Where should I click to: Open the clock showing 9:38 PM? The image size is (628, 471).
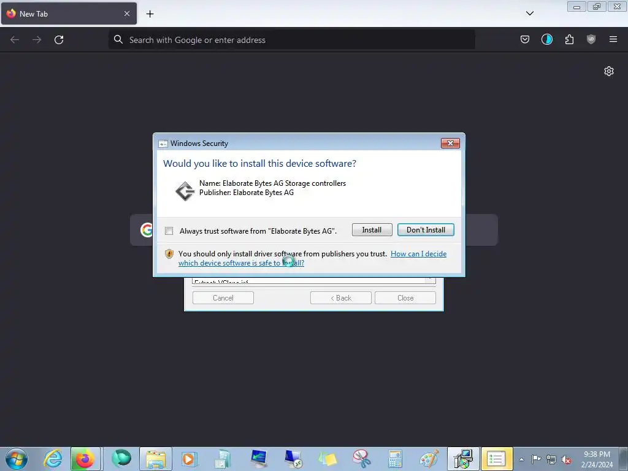[597, 459]
